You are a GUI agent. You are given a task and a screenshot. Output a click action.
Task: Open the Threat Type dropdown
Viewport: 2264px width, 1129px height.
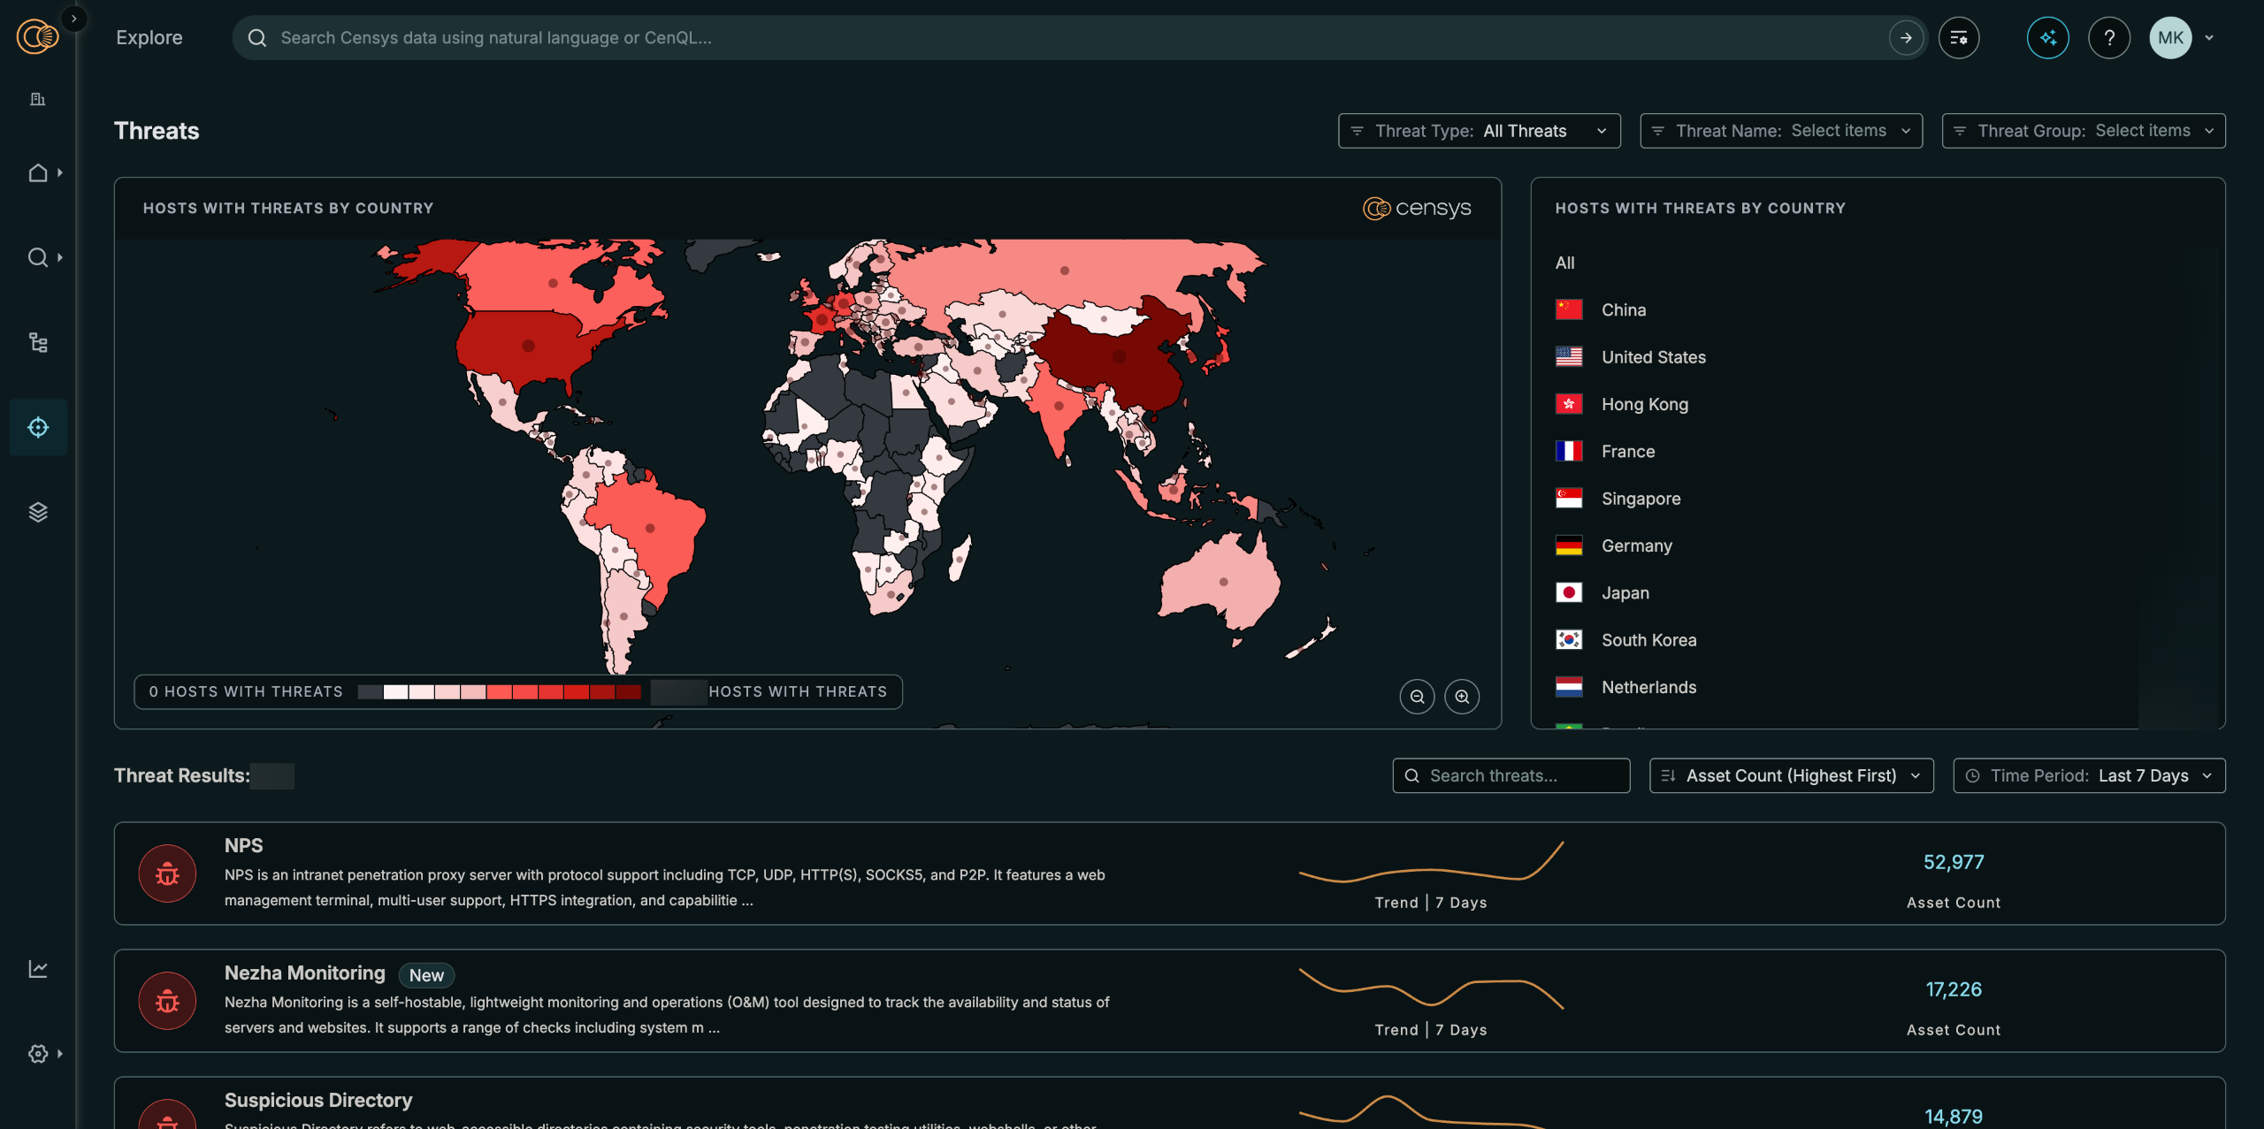(1479, 131)
